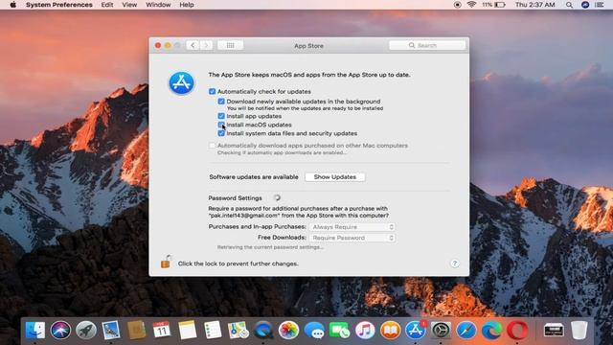Open Calendar icon in the dock
613x345 pixels.
tap(162, 330)
